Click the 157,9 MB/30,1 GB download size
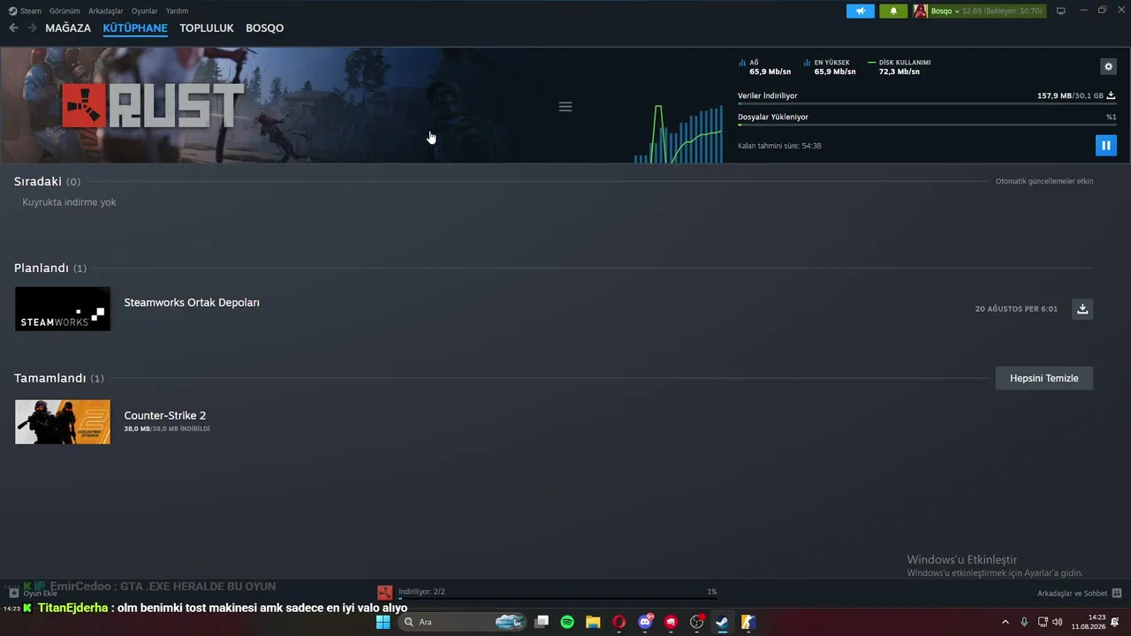The image size is (1131, 636). 1070,95
